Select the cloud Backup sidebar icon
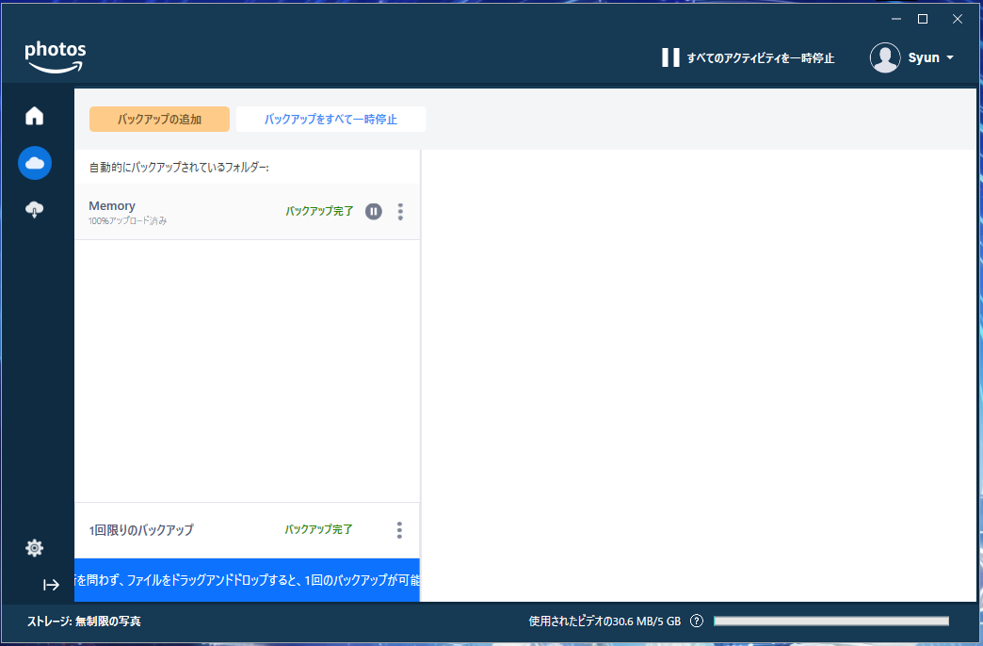983x646 pixels. coord(35,163)
